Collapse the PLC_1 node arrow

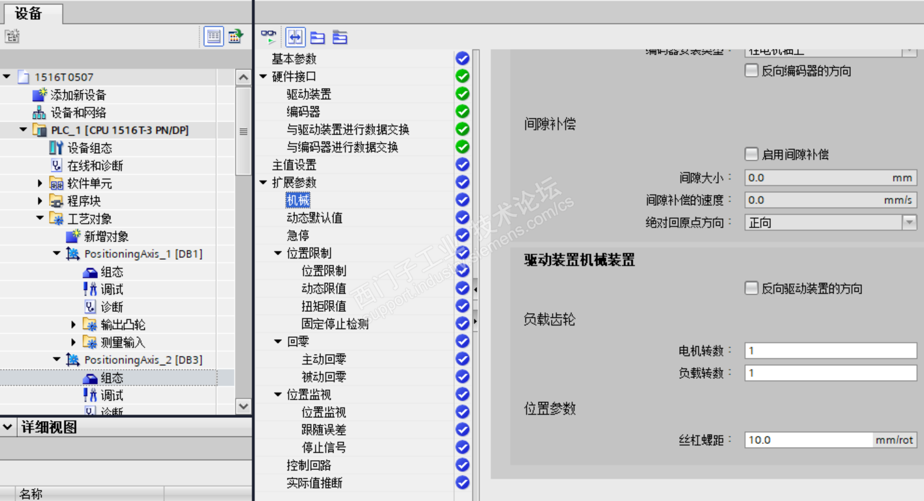[x=24, y=130]
